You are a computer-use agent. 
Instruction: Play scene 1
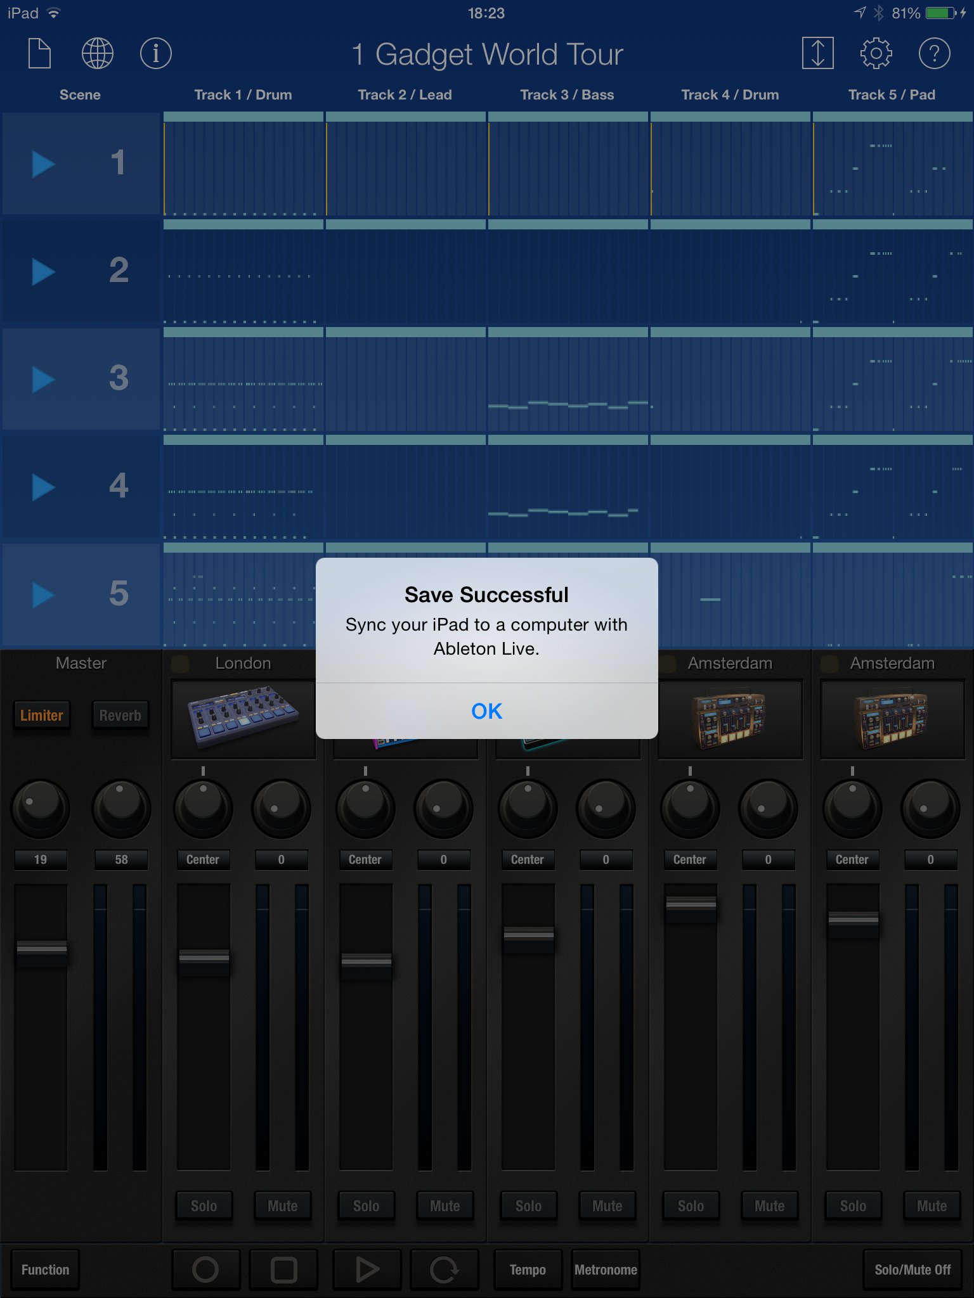[43, 164]
